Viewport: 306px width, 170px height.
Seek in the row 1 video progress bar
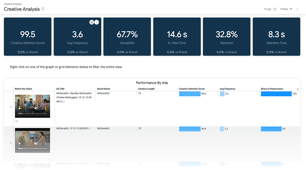point(33,113)
